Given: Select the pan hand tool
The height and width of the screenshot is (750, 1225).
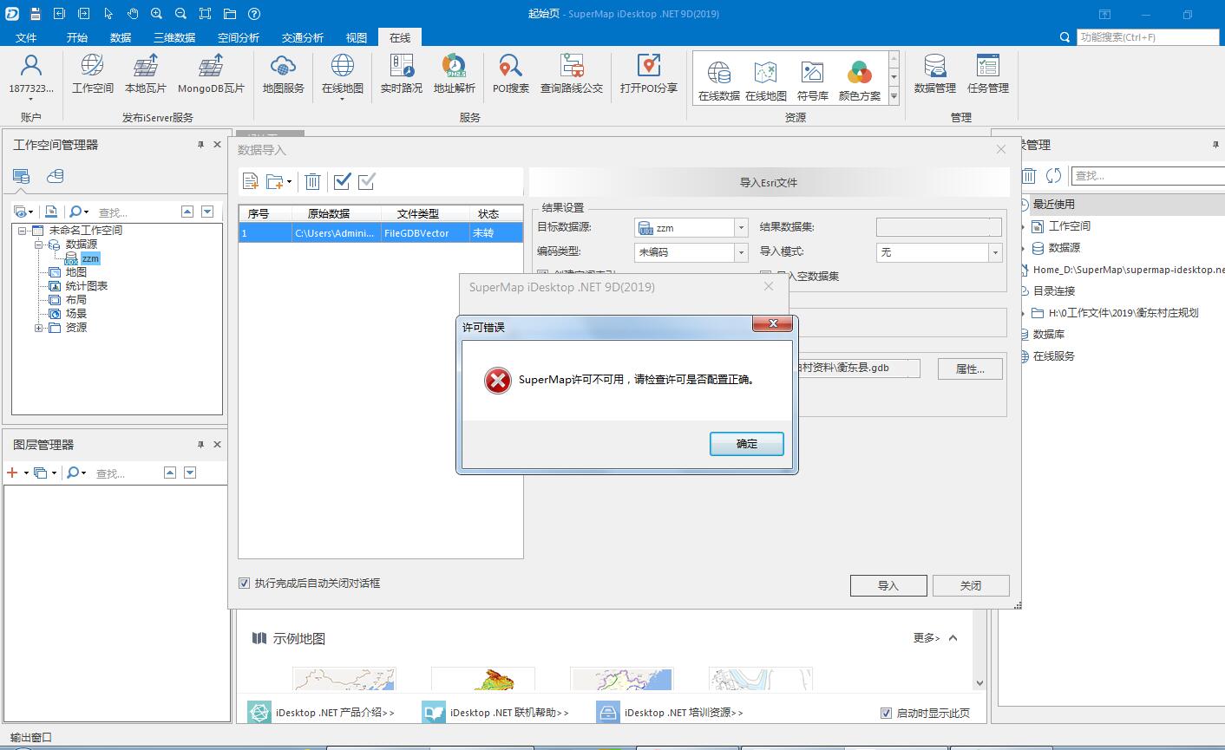Looking at the screenshot, I should click(x=133, y=14).
